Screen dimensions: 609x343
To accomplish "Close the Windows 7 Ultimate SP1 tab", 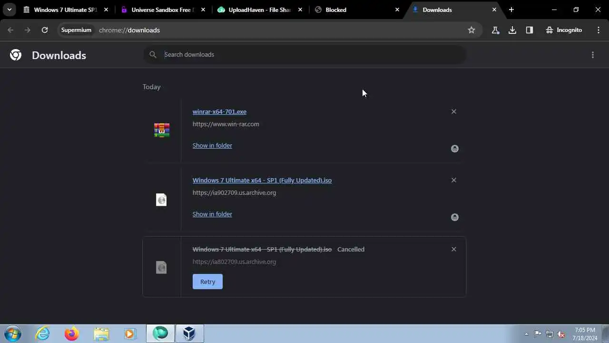I will click(106, 10).
